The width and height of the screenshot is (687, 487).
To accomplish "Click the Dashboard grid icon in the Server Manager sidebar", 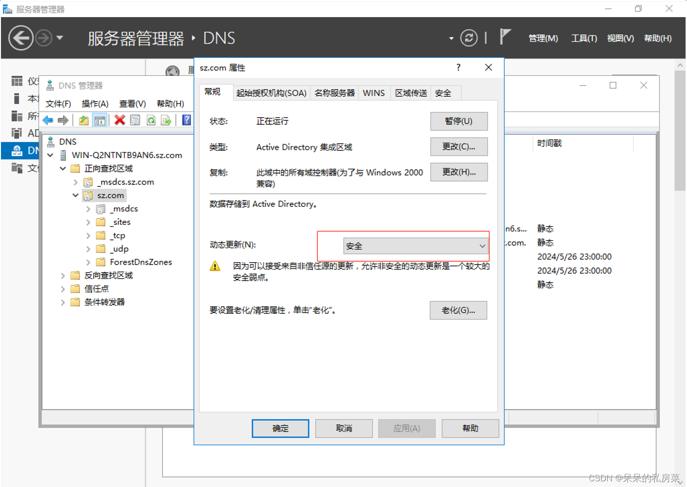I will [x=17, y=81].
